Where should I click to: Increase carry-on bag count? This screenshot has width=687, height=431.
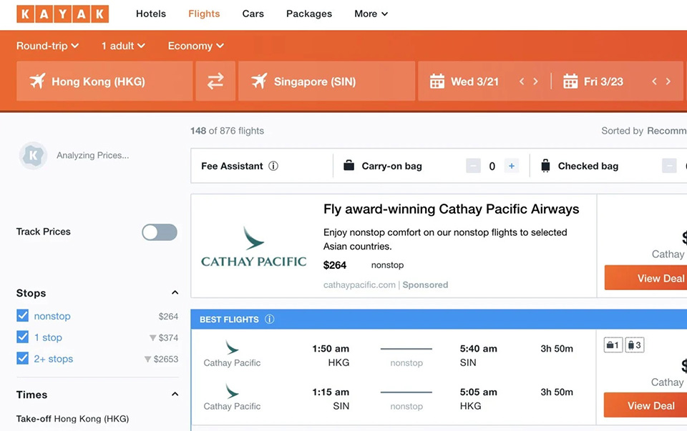point(511,166)
